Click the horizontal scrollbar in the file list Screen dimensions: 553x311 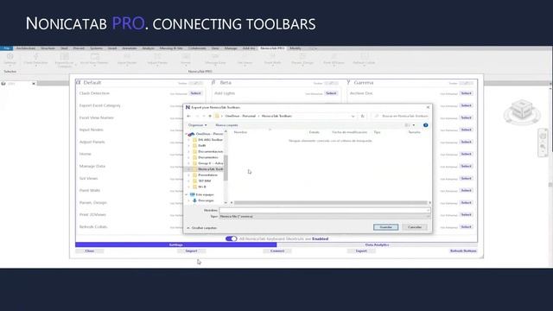pos(330,203)
